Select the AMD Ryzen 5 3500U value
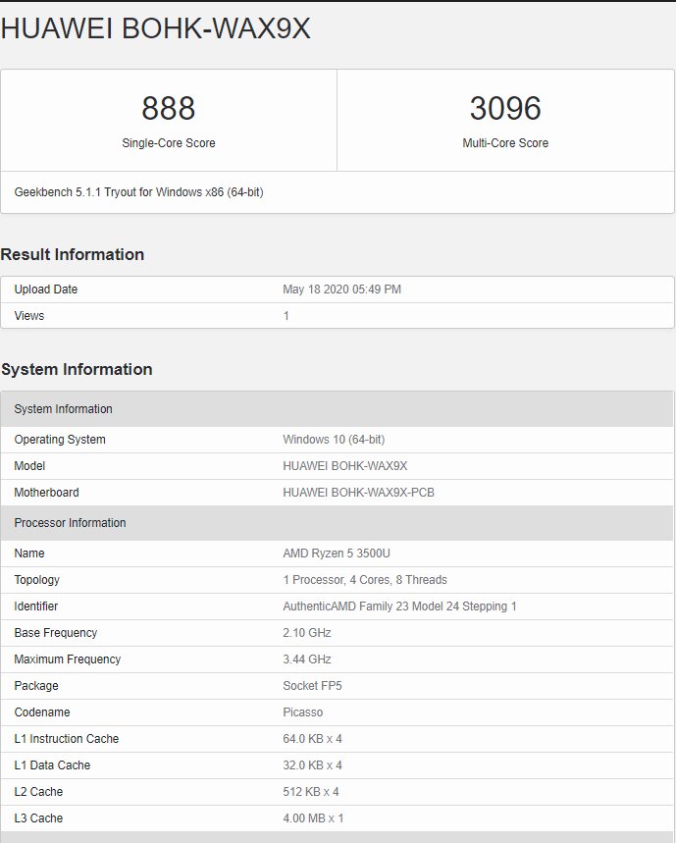The height and width of the screenshot is (843, 676). (x=337, y=553)
